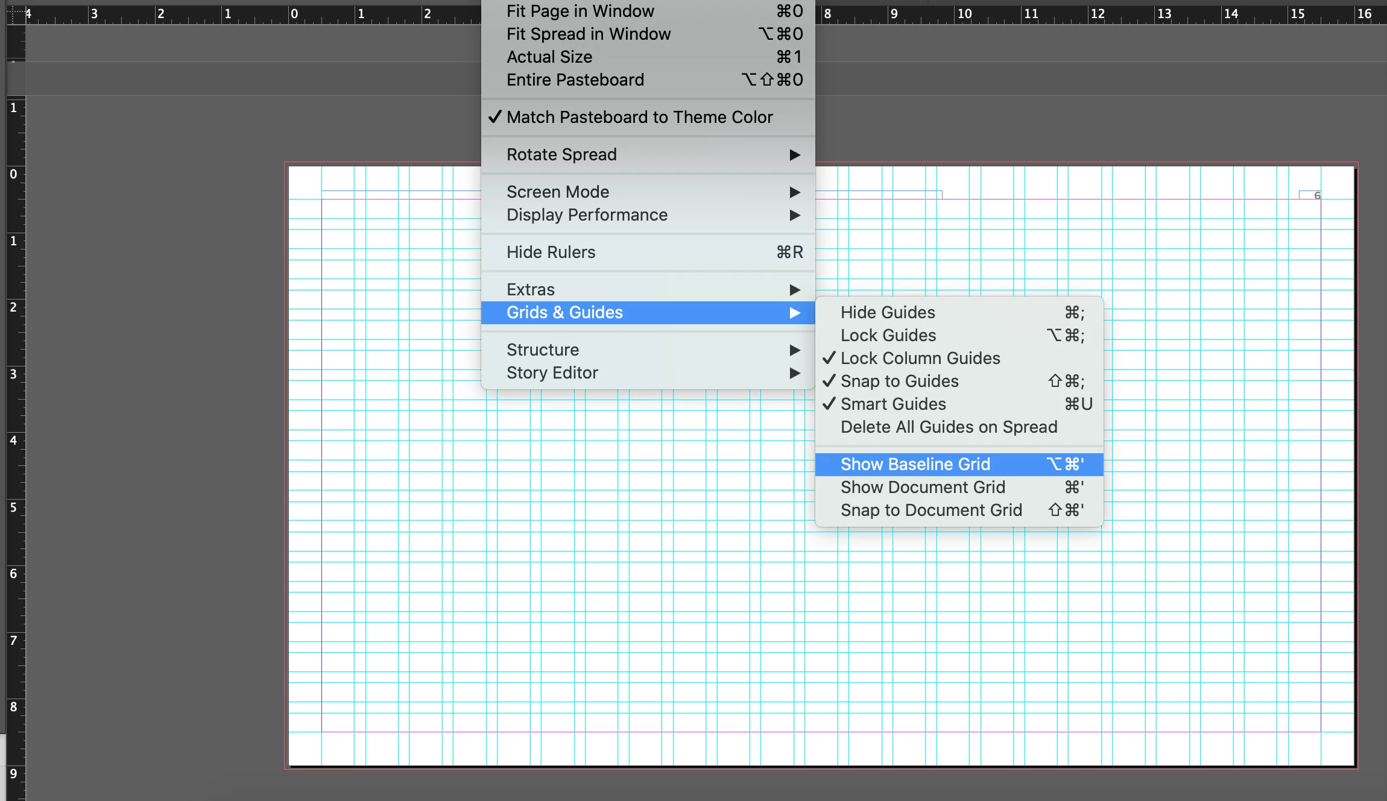Disable Snap to Guides
The image size is (1387, 801).
[x=899, y=381]
